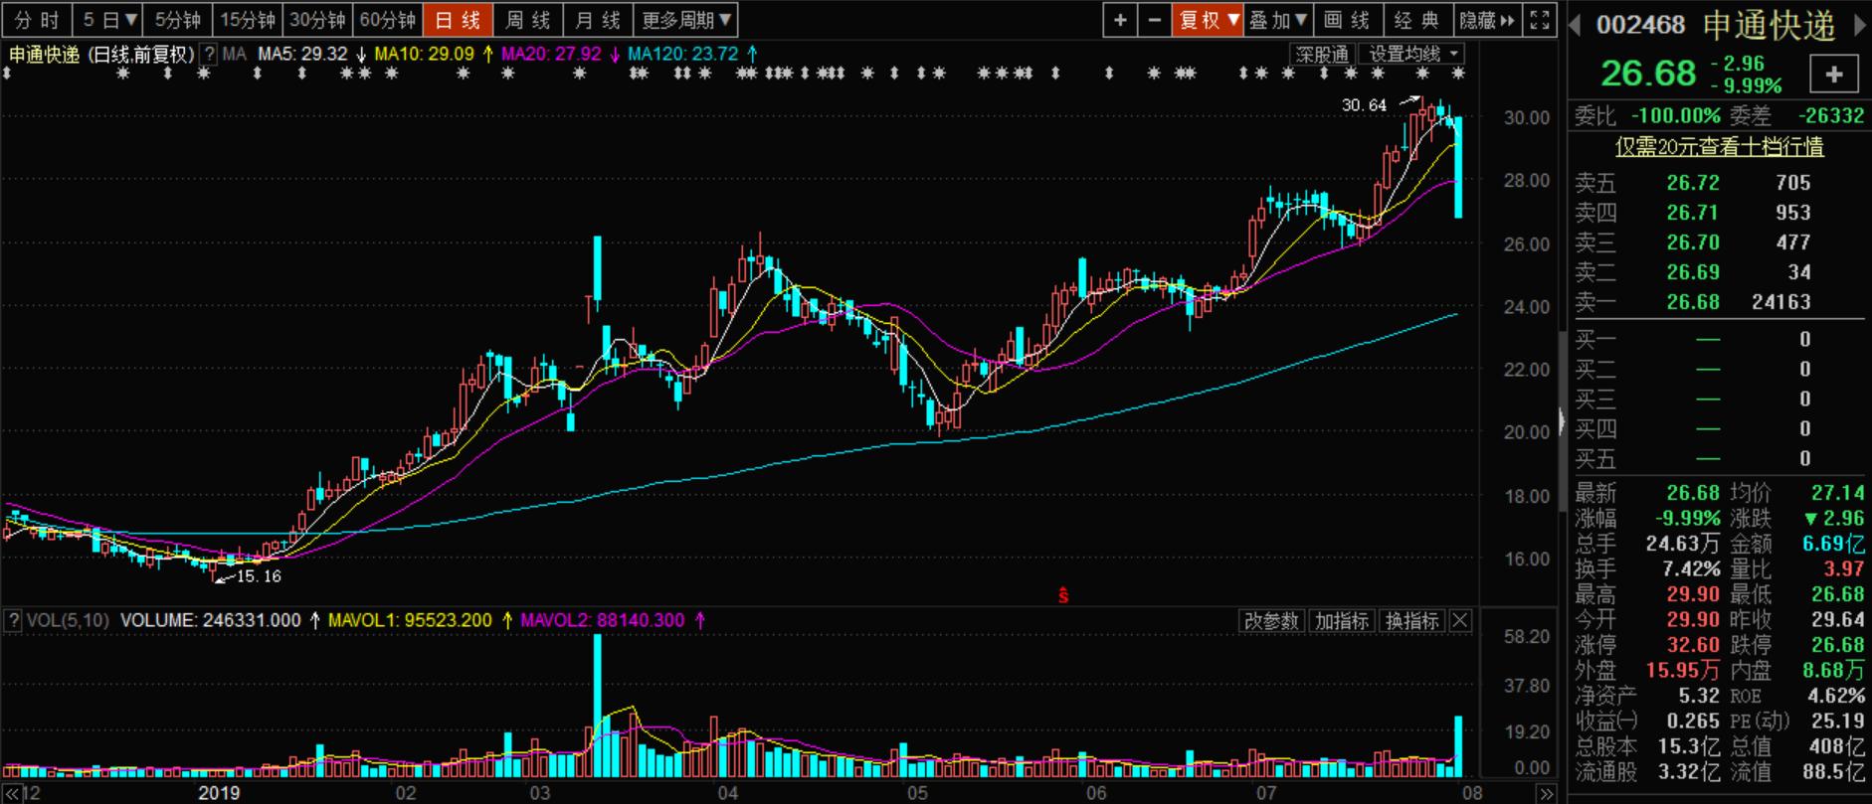
Task: Click the 换指标 button
Action: 1411,621
